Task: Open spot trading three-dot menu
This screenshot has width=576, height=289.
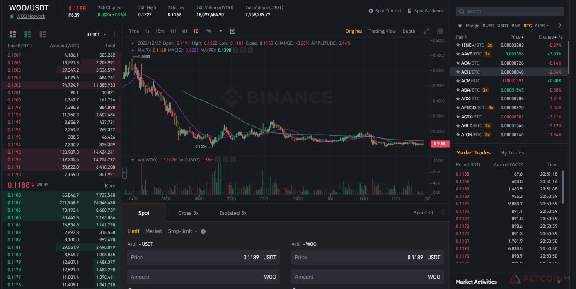Action: [443, 213]
